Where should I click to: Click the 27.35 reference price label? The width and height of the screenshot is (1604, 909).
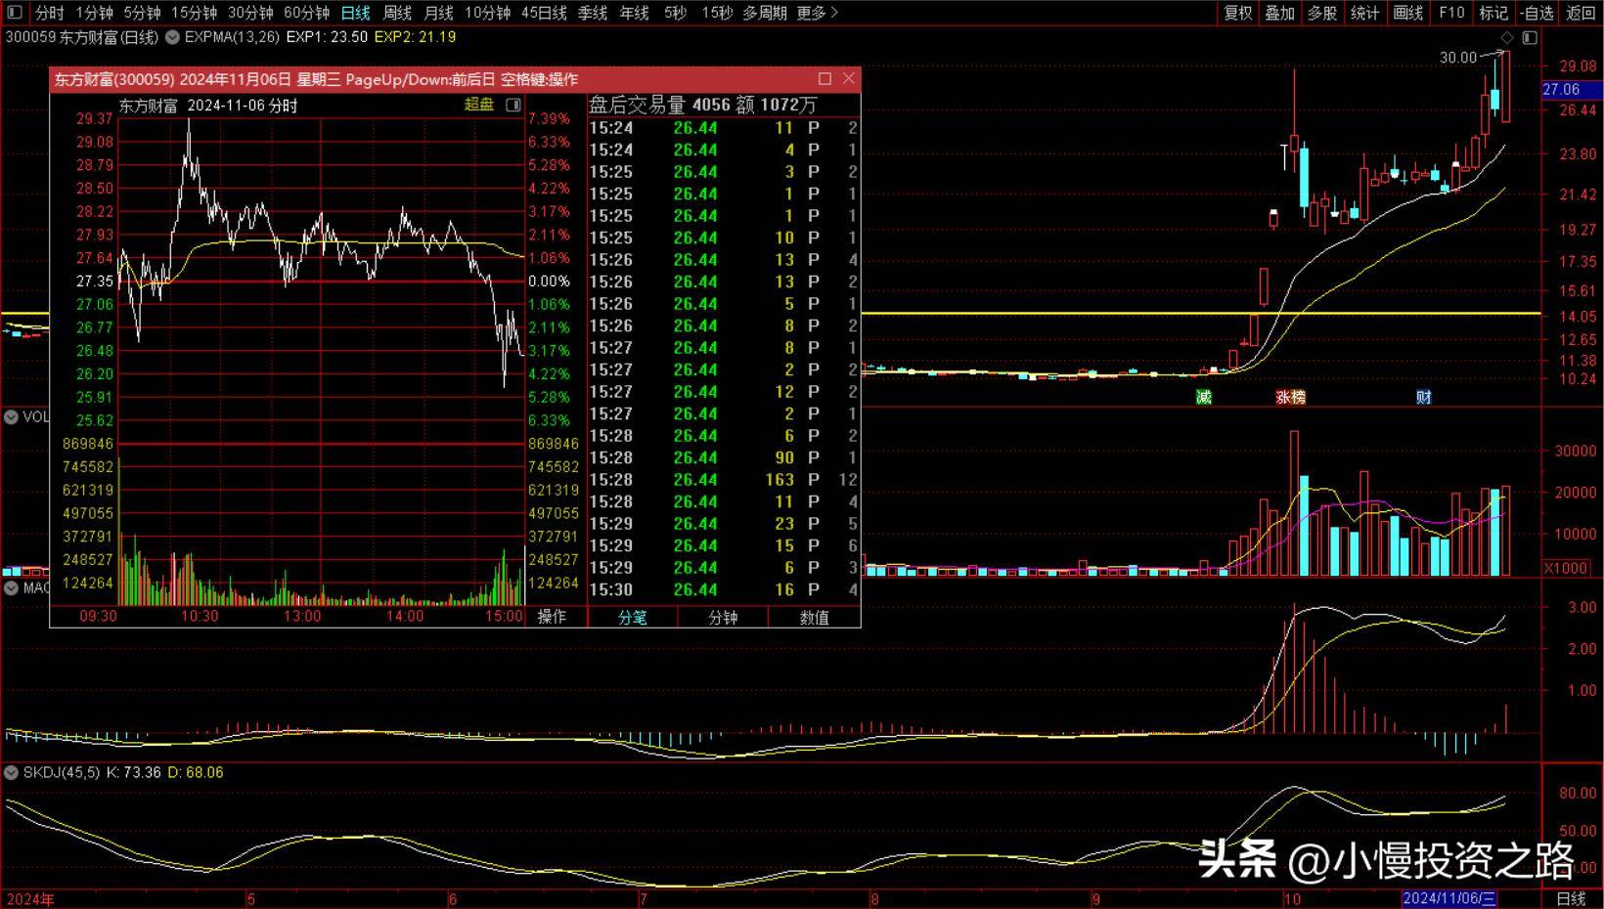(x=95, y=281)
